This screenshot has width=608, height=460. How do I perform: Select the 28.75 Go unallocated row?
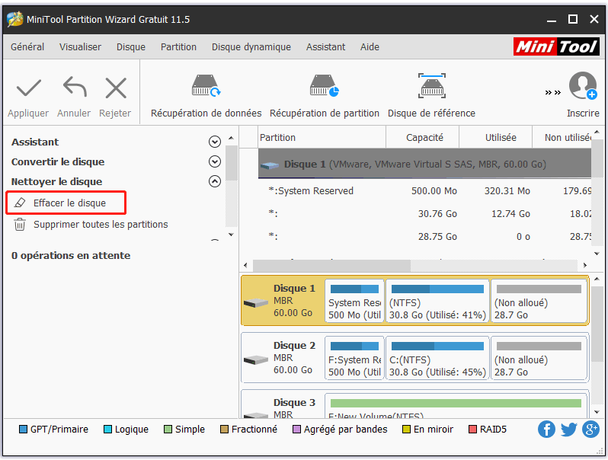pos(424,236)
